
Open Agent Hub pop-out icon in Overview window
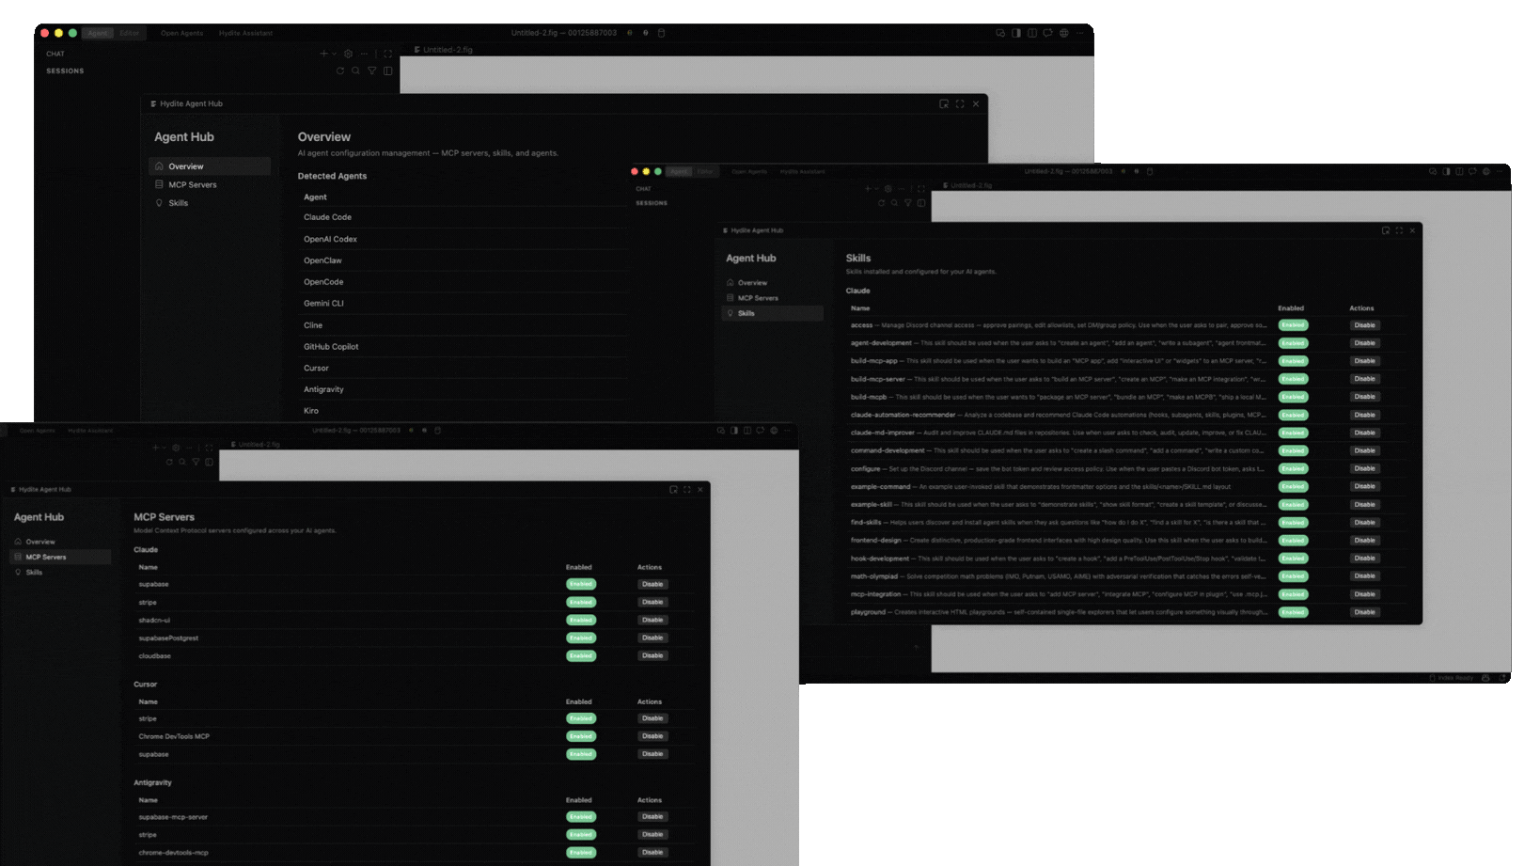pyautogui.click(x=944, y=104)
